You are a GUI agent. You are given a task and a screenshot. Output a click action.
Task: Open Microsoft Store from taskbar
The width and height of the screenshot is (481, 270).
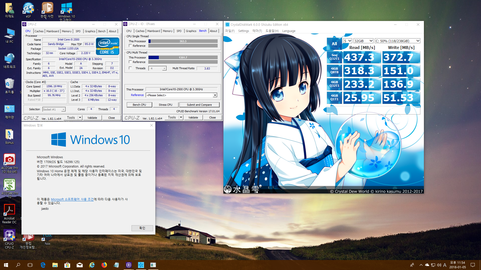[67, 265]
